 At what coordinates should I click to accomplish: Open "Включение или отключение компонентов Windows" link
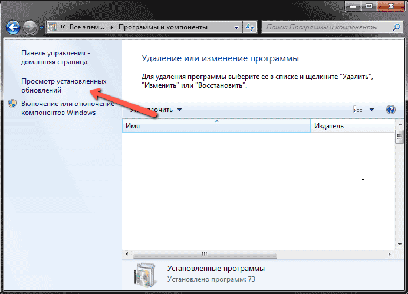point(68,108)
